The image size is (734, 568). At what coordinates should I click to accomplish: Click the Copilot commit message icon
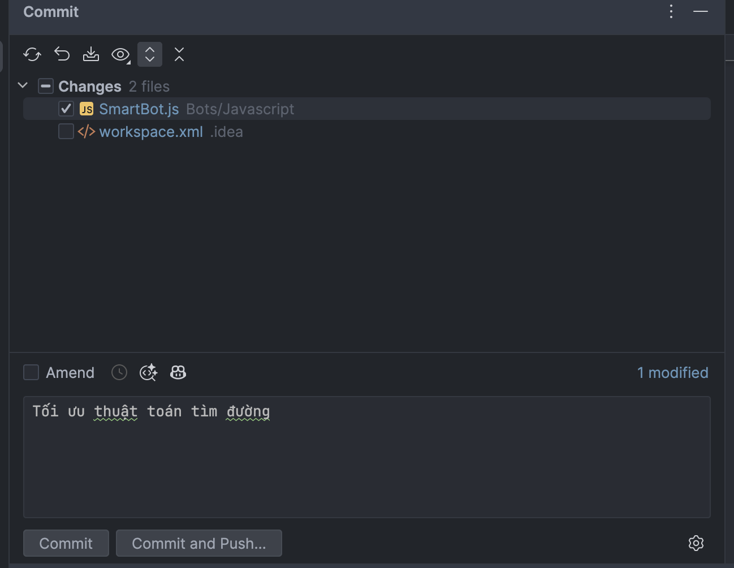pos(178,372)
